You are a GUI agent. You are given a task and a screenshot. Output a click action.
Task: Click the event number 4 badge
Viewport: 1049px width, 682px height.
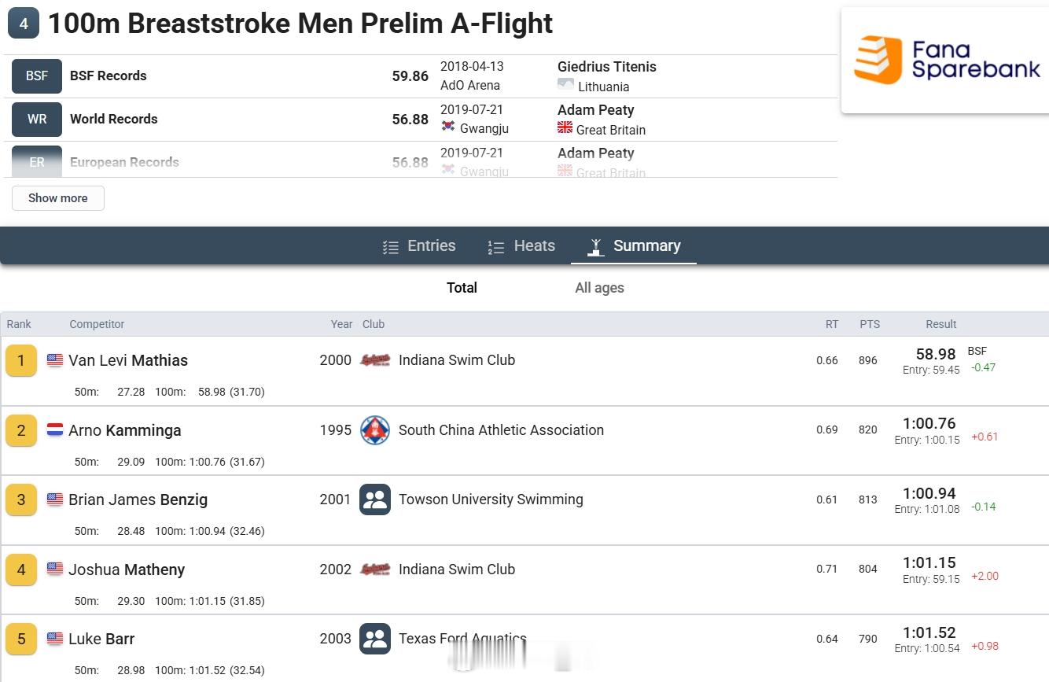(24, 24)
